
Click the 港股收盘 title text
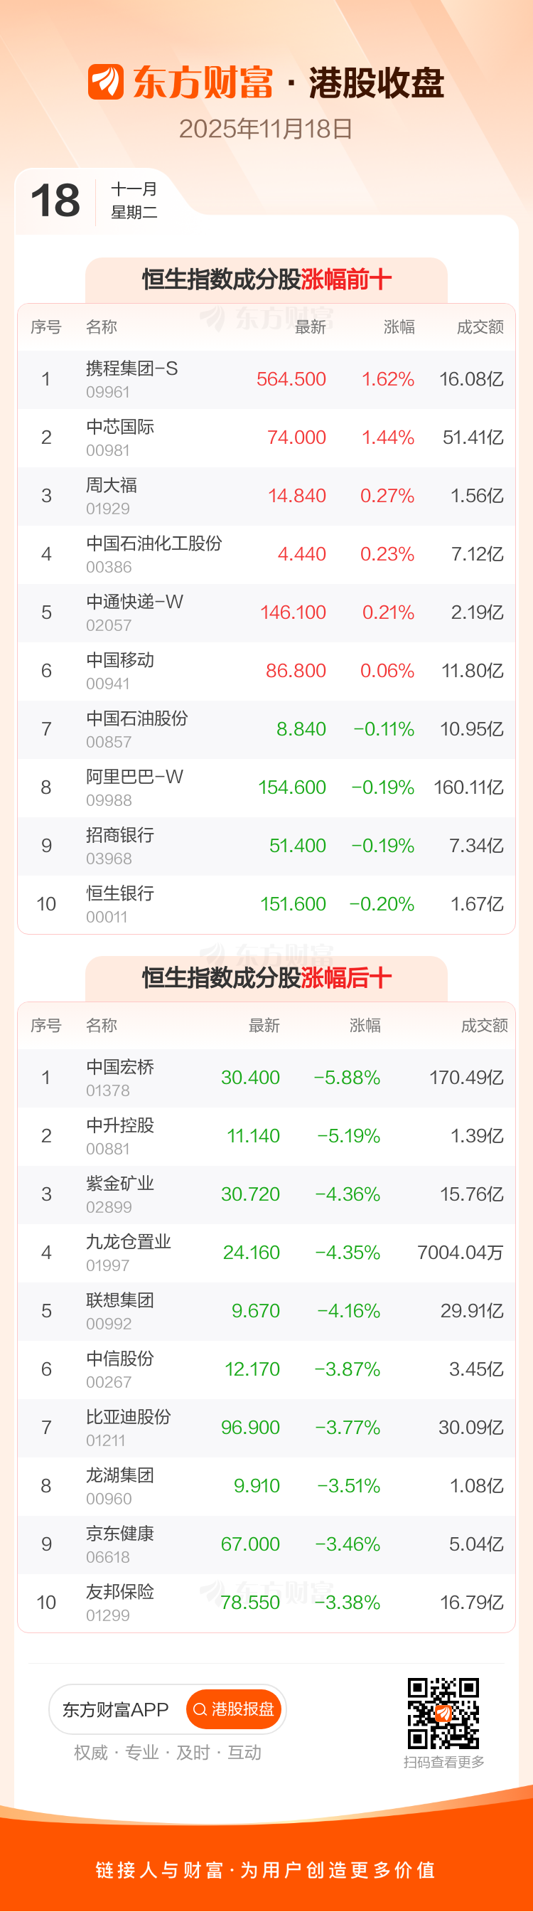click(377, 83)
